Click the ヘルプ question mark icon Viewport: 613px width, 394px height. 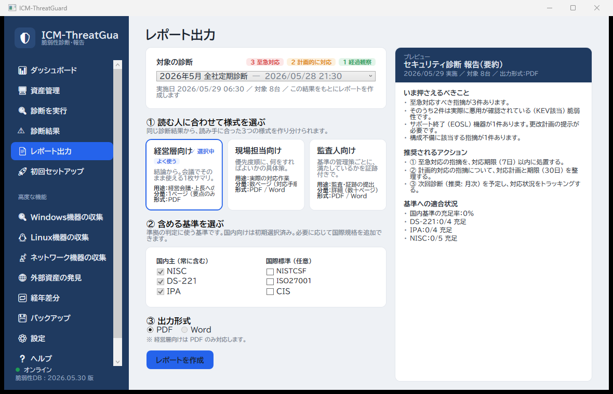click(x=22, y=359)
